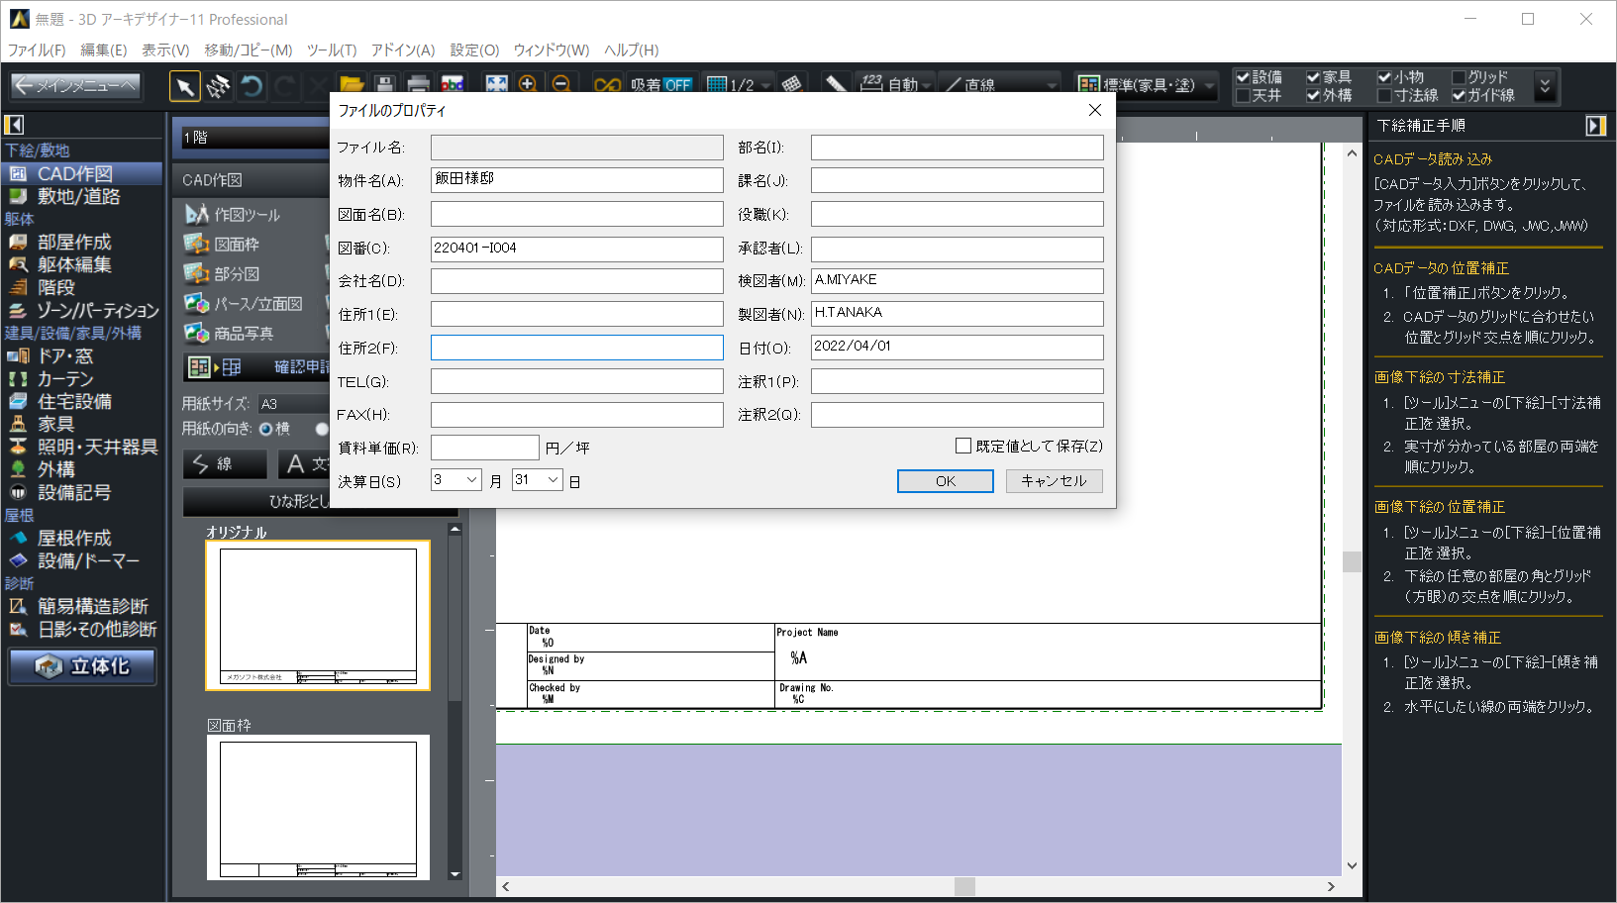1617x903 pixels.
Task: Toggle the 天井 ceiling checkbox
Action: pyautogui.click(x=1243, y=96)
